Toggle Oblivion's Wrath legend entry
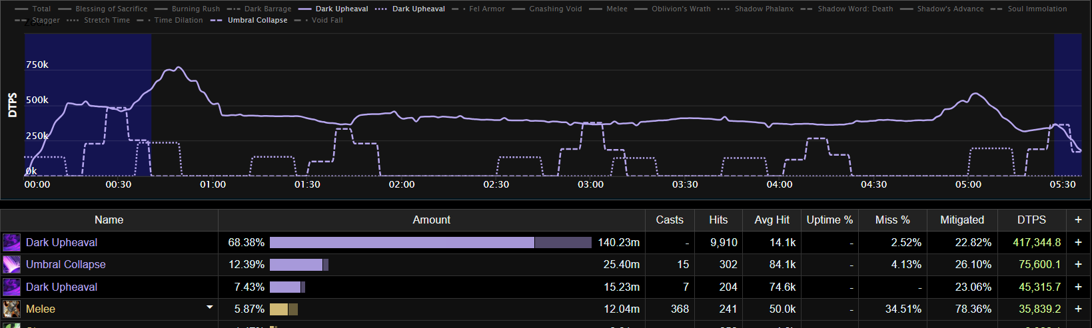 672,9
